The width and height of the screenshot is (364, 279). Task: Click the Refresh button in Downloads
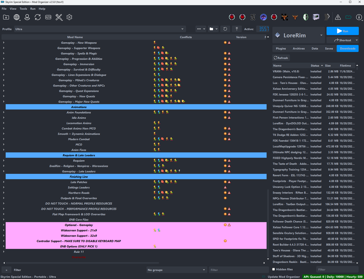[x=281, y=58]
